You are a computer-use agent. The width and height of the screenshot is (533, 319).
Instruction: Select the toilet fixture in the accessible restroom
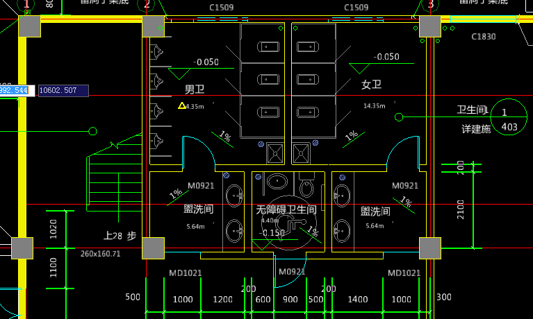[306, 185]
